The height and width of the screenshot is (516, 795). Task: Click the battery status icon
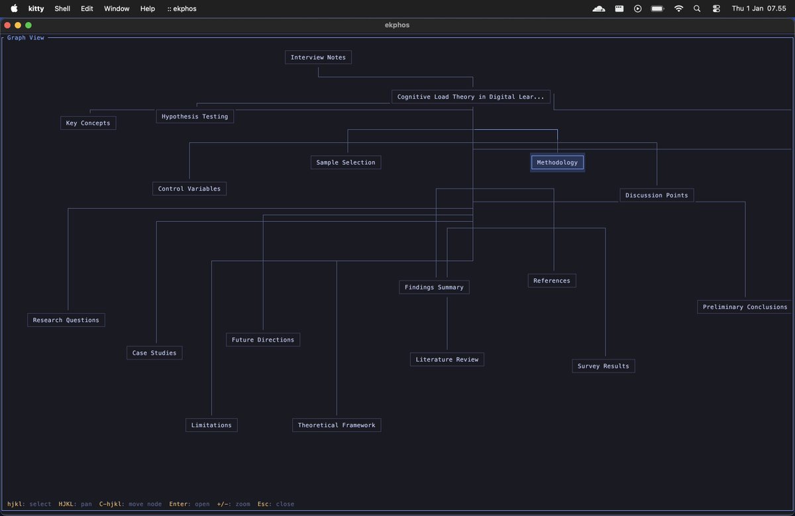coord(656,9)
